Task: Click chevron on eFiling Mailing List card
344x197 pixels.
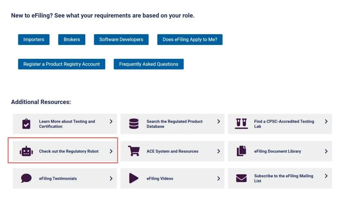Action: (326, 176)
